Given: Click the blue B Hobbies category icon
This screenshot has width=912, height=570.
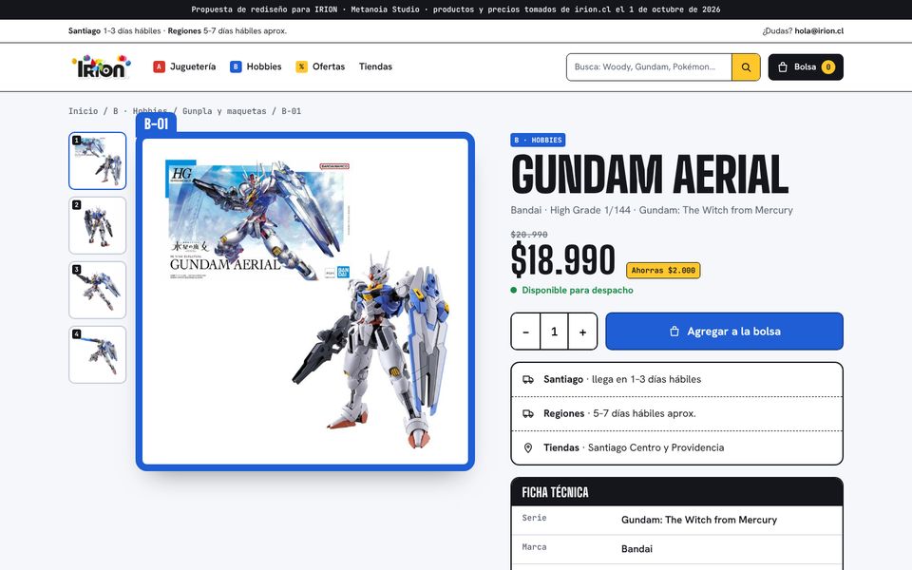Looking at the screenshot, I should (236, 66).
